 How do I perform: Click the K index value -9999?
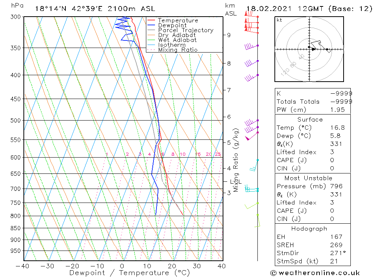point(341,94)
